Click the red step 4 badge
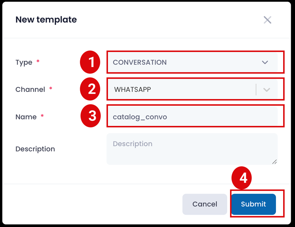 [241, 178]
